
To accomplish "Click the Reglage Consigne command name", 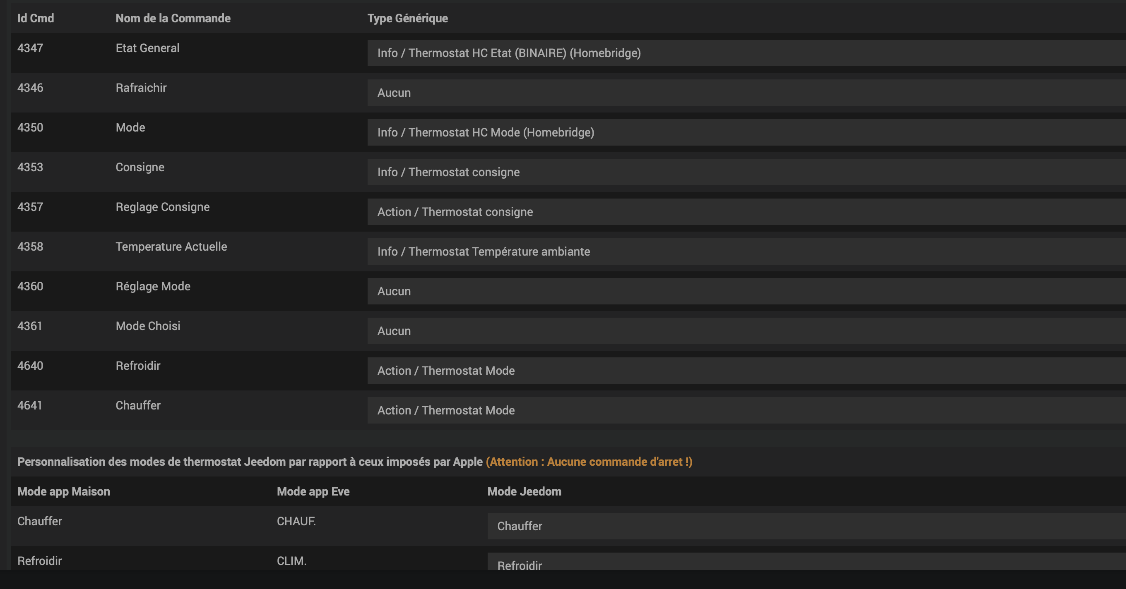I will [x=163, y=207].
